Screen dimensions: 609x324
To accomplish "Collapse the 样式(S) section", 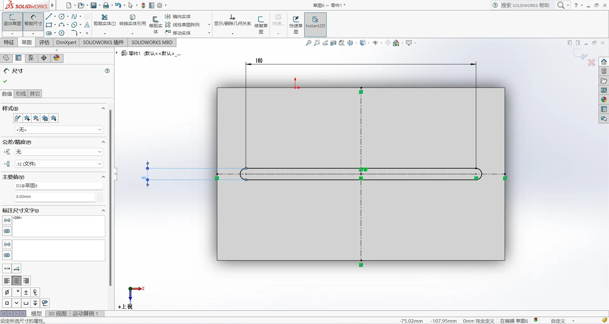I will 103,109.
